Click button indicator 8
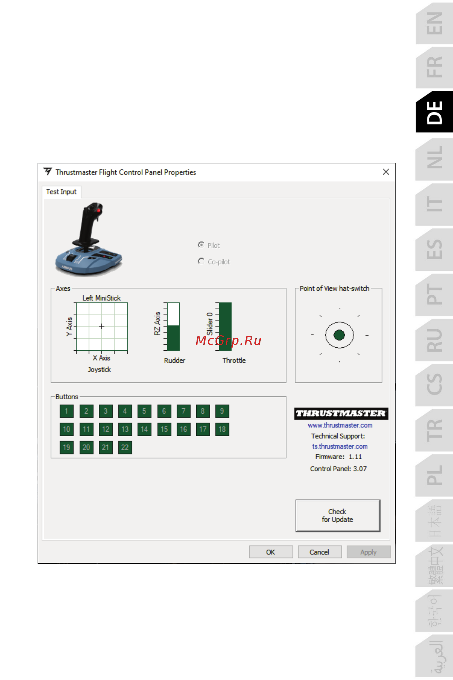This screenshot has height=680, width=453. (203, 411)
